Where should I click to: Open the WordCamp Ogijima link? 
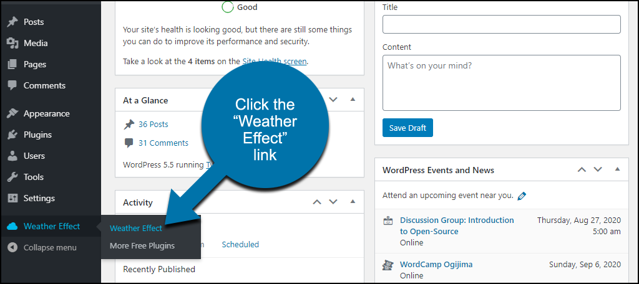click(x=436, y=264)
